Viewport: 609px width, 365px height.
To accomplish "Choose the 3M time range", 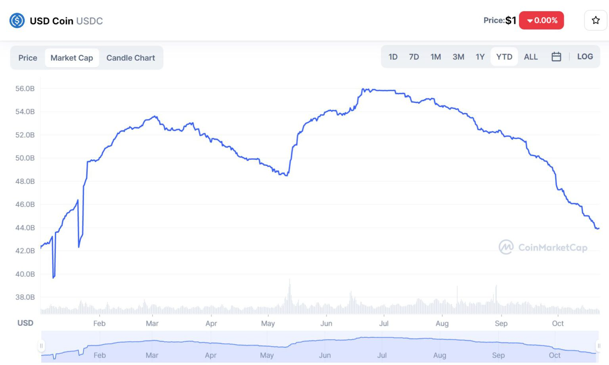I will coord(458,57).
